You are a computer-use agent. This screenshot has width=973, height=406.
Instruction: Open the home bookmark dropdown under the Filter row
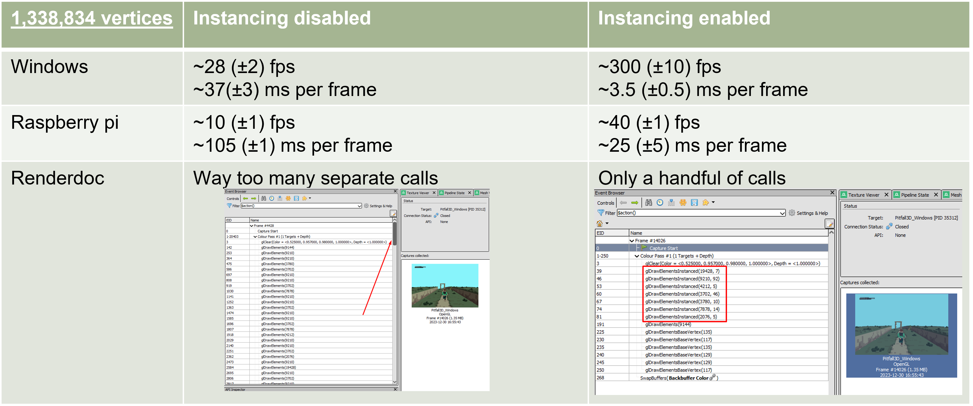click(607, 224)
